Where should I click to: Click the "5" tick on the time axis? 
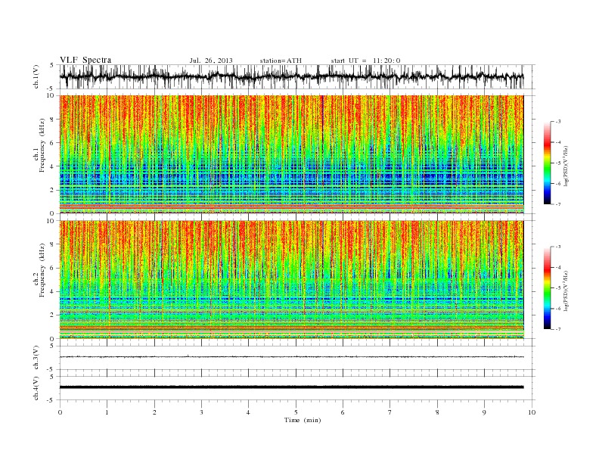(x=296, y=412)
